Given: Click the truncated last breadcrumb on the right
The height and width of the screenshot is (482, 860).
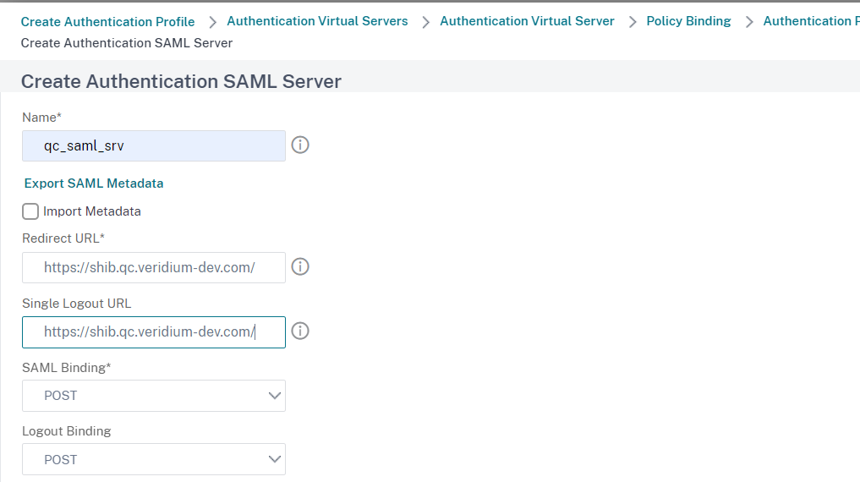Looking at the screenshot, I should coord(810,21).
